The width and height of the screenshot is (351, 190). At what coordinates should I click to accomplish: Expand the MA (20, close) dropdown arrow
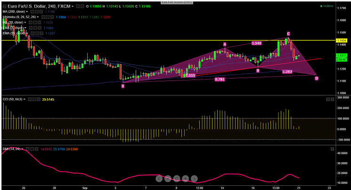[x=25, y=23]
